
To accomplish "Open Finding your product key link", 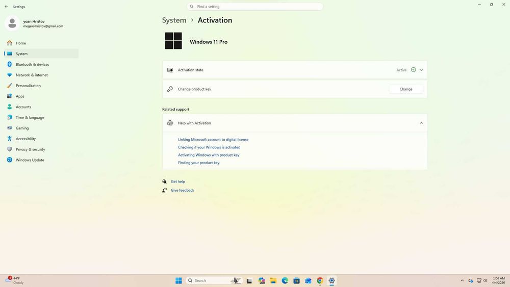I will 199,163.
